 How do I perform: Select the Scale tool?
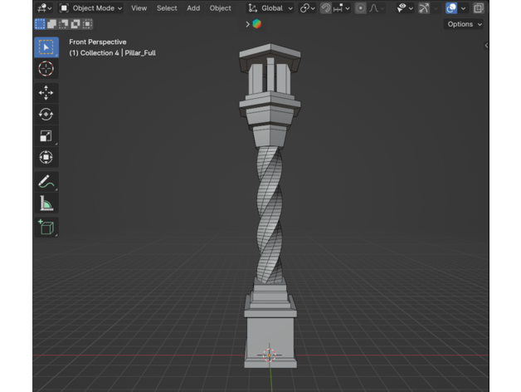click(x=46, y=136)
